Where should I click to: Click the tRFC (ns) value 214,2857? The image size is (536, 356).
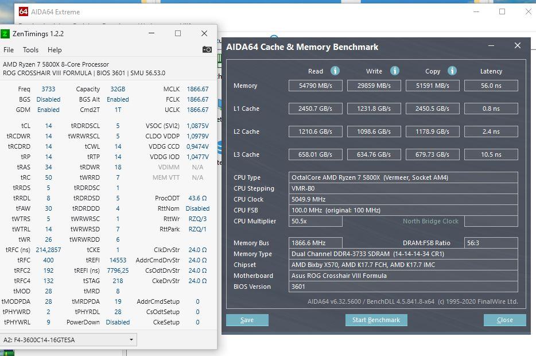point(48,250)
